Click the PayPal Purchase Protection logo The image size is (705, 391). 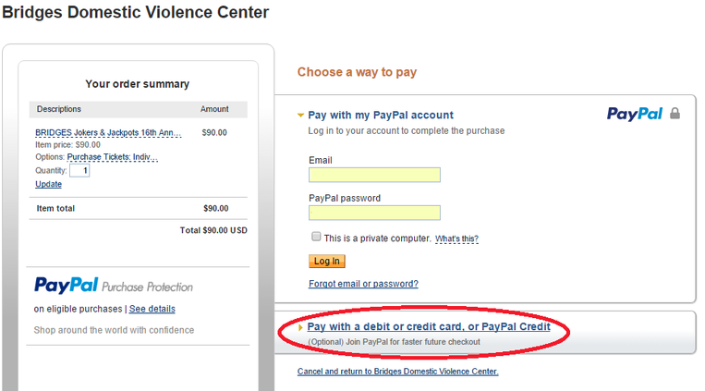pyautogui.click(x=114, y=286)
